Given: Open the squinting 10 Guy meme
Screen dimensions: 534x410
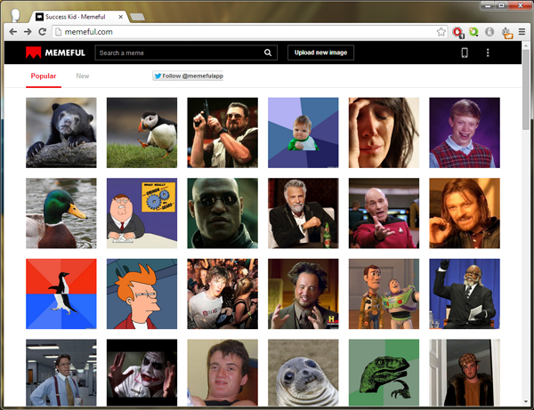Looking at the screenshot, I should coord(222,373).
